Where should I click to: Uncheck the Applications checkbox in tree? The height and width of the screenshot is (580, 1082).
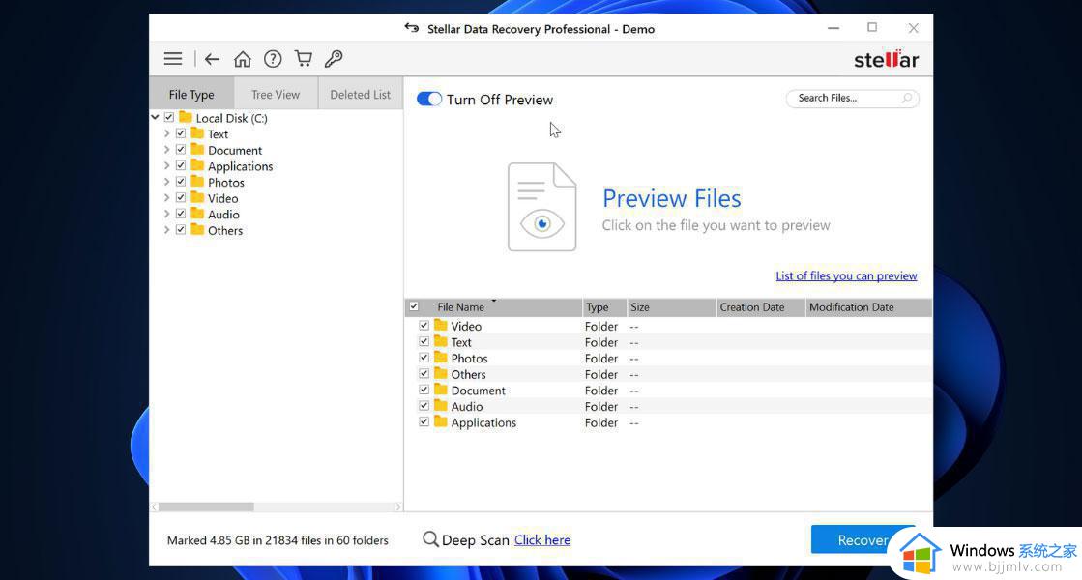(181, 165)
